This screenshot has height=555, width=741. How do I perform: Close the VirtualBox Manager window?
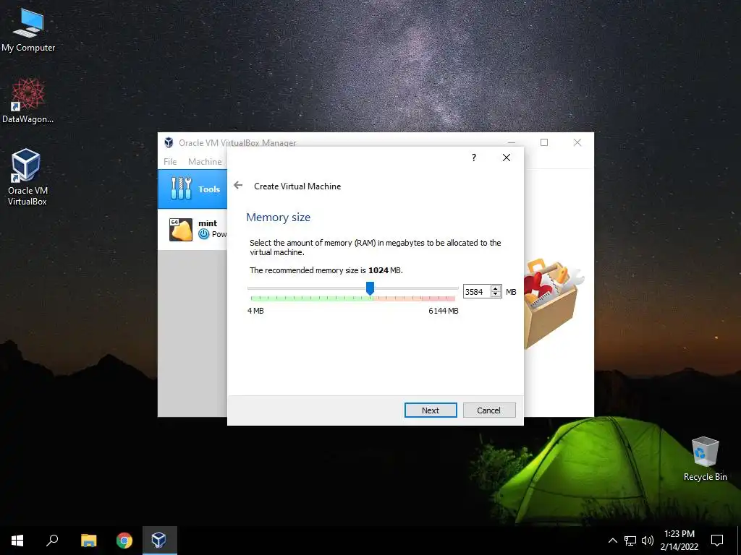click(x=577, y=142)
